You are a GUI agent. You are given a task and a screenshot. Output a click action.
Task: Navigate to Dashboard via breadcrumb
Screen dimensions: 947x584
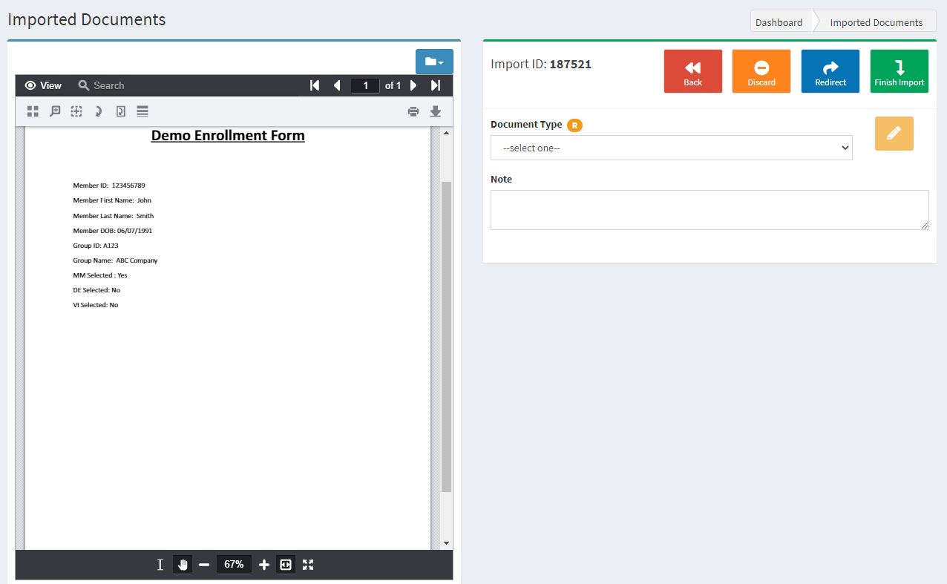click(x=781, y=22)
